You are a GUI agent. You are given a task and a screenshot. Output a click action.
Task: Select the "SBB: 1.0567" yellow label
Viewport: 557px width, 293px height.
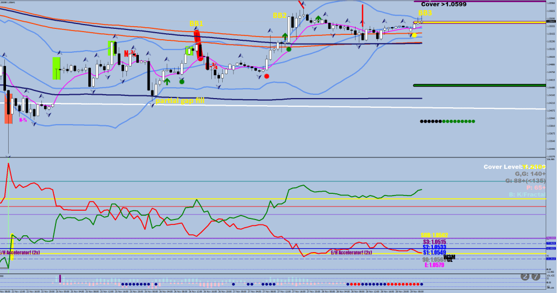[434, 235]
